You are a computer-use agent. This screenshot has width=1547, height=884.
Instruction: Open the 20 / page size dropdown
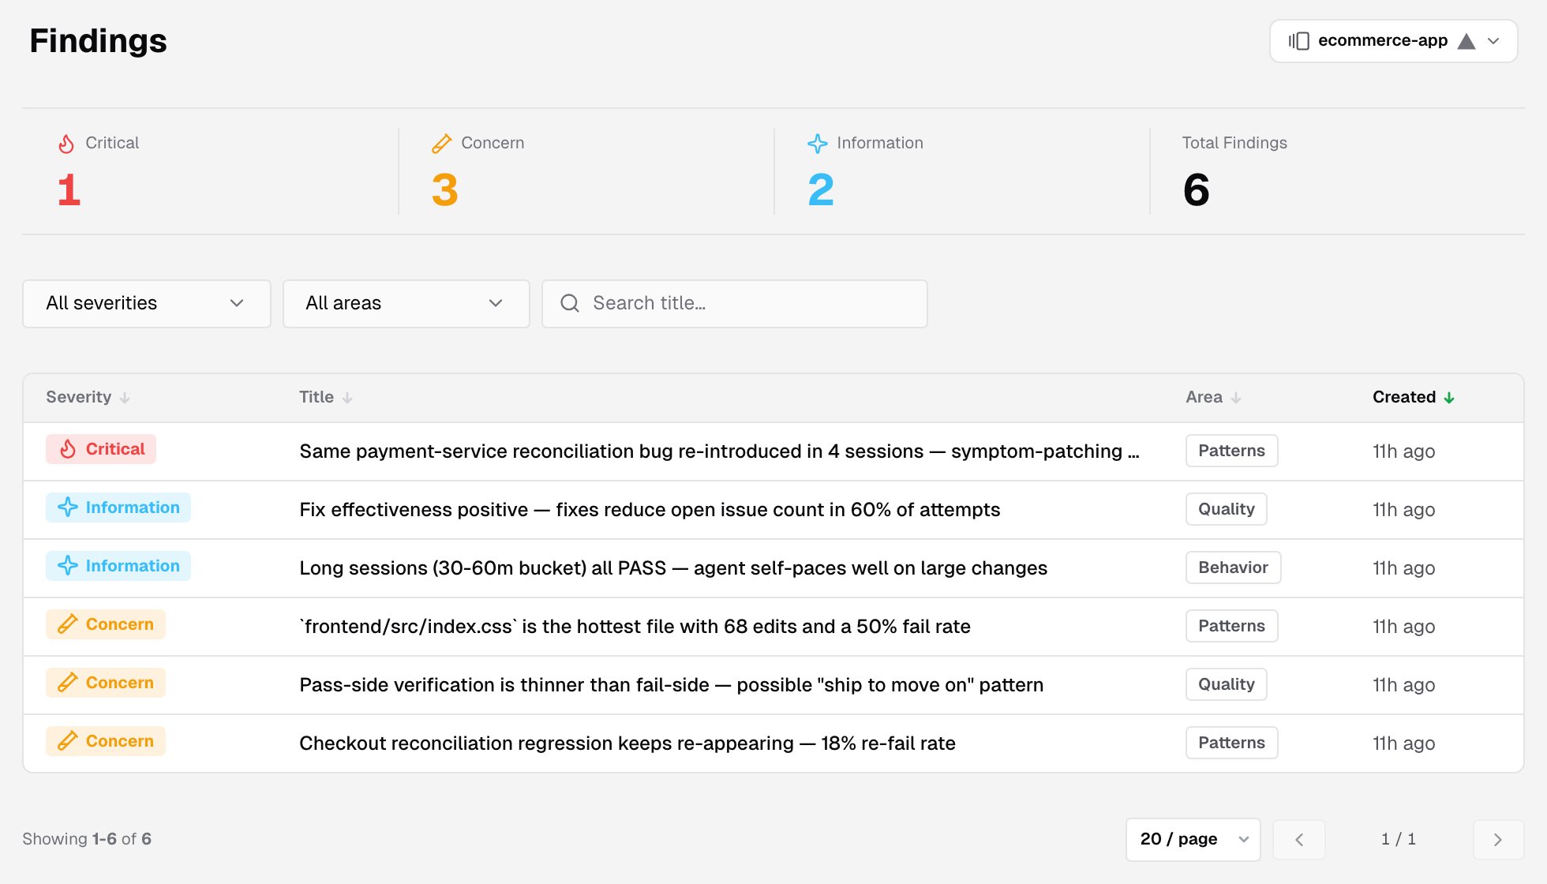coord(1193,840)
